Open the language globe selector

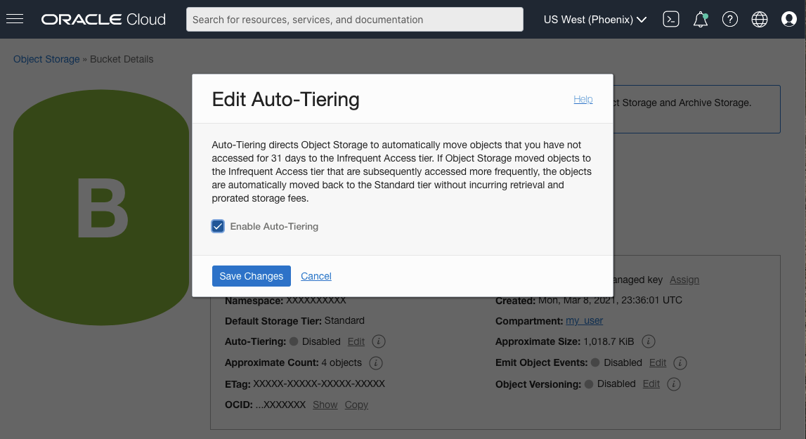(x=760, y=20)
